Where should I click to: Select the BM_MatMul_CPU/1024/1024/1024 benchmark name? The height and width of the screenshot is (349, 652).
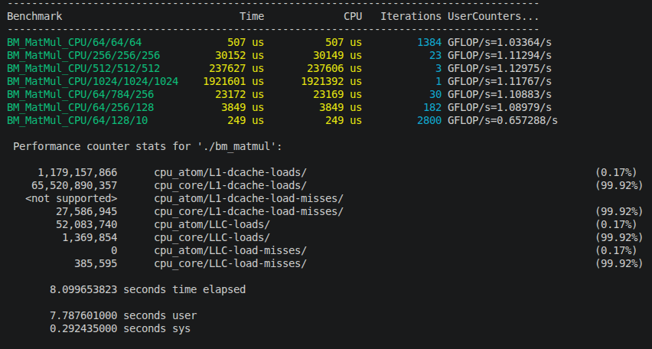93,81
